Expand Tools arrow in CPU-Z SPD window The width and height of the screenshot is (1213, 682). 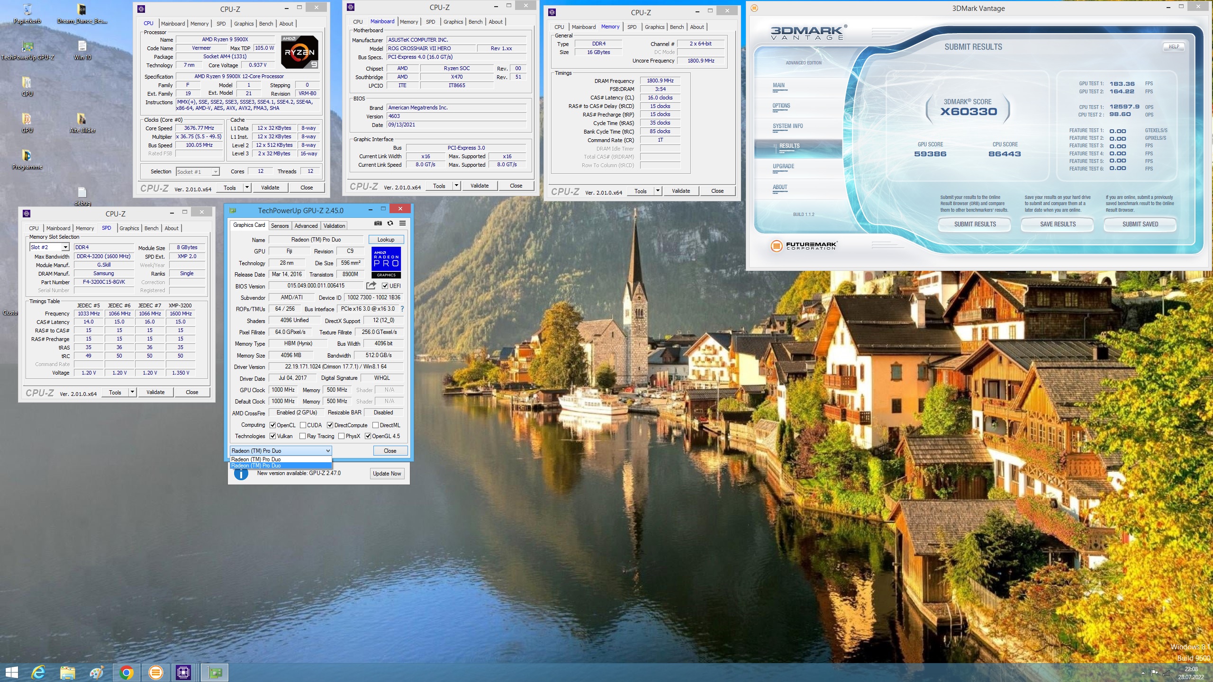132,392
